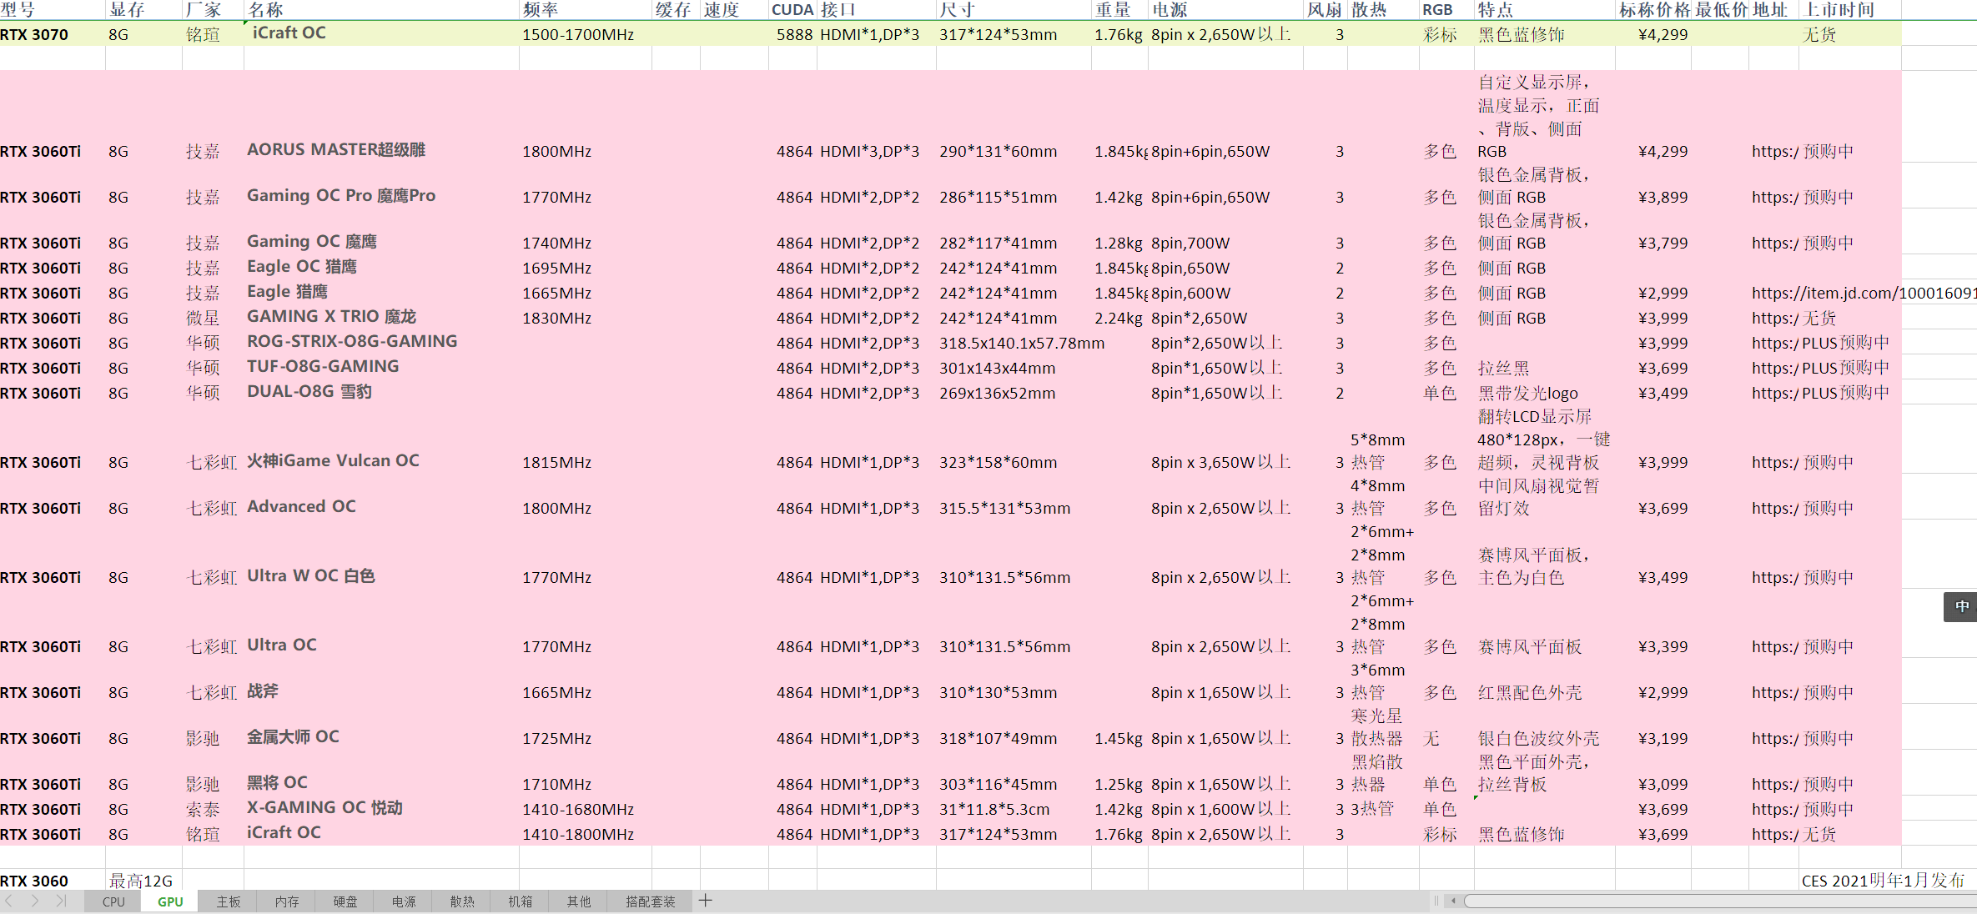Jump to last sheet arrow icon

tap(61, 901)
